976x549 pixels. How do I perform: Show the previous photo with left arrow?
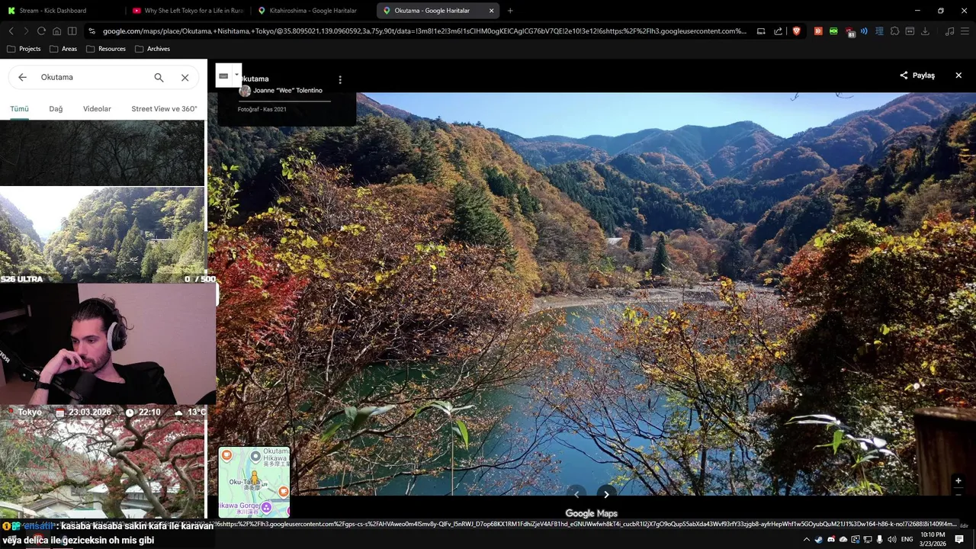coord(576,494)
